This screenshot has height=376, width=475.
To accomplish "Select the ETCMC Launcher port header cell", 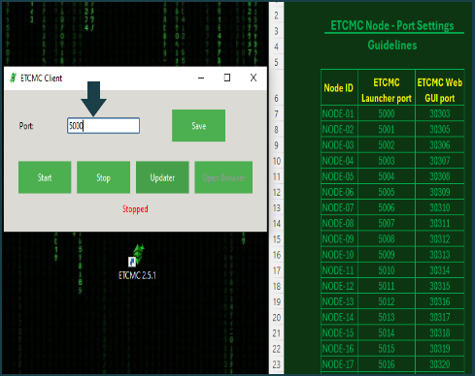I will coord(387,87).
